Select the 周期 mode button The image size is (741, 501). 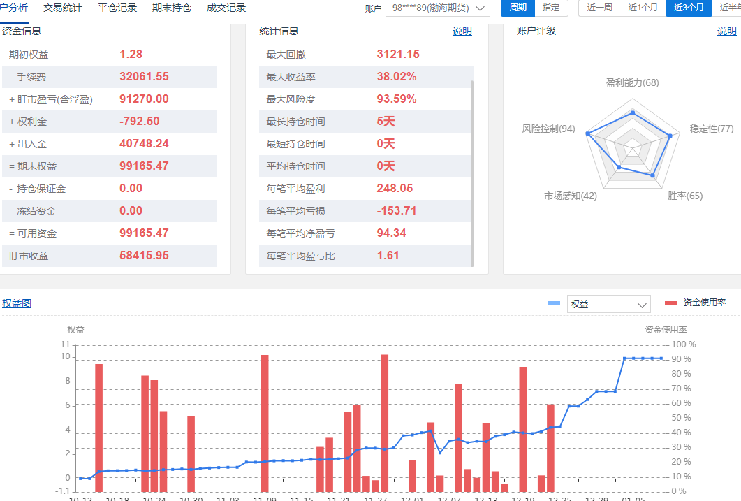pos(518,8)
